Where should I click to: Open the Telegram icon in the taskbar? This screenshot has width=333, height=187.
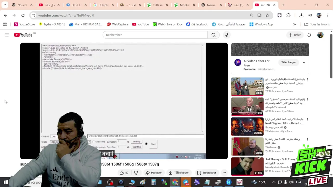point(186,182)
